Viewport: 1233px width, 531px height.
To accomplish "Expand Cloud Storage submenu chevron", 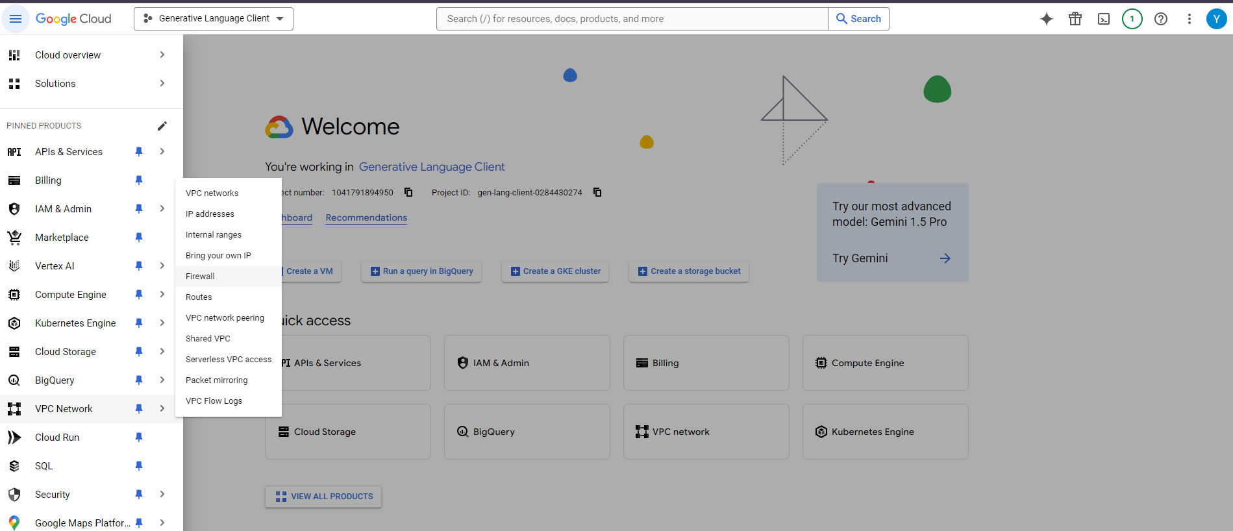I will pyautogui.click(x=162, y=352).
